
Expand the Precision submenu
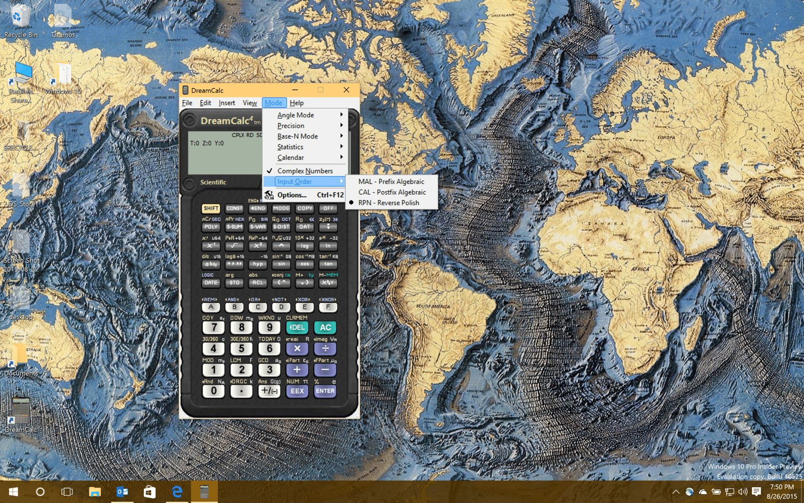tap(305, 126)
